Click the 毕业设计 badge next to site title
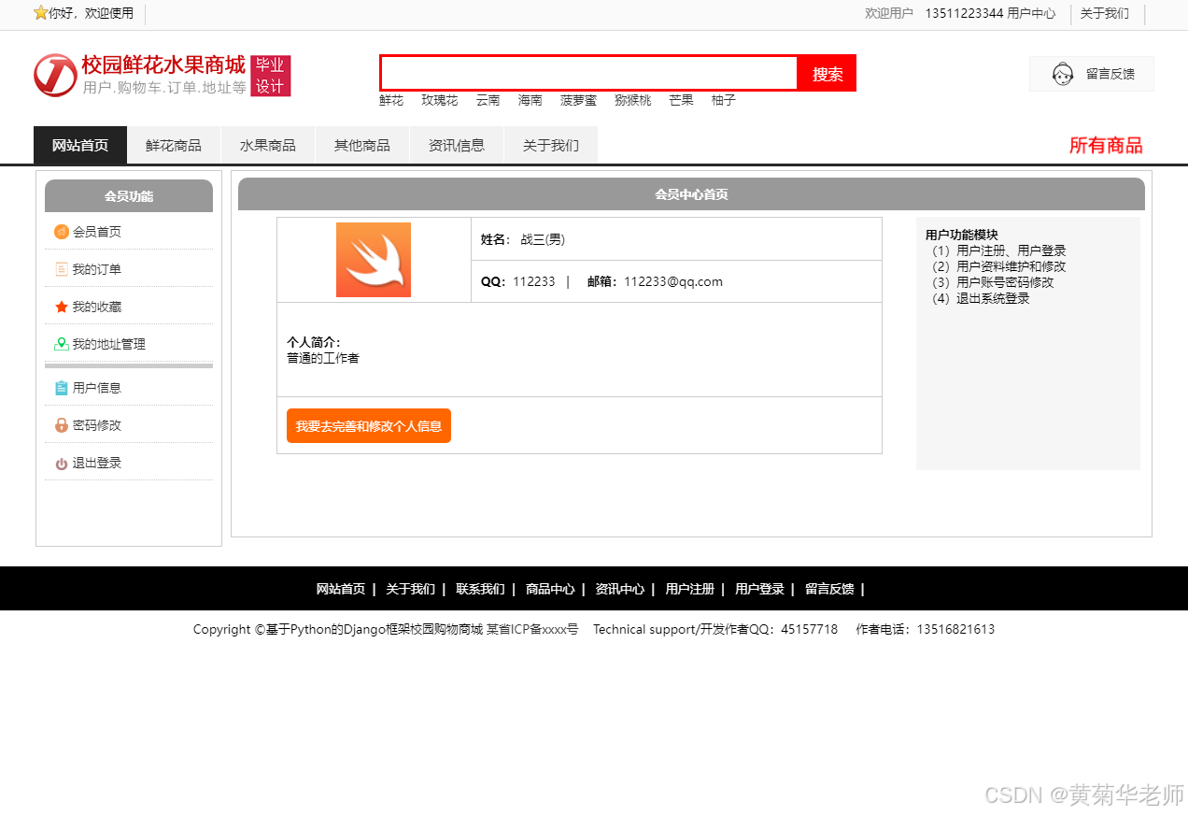This screenshot has width=1188, height=815. click(x=270, y=76)
